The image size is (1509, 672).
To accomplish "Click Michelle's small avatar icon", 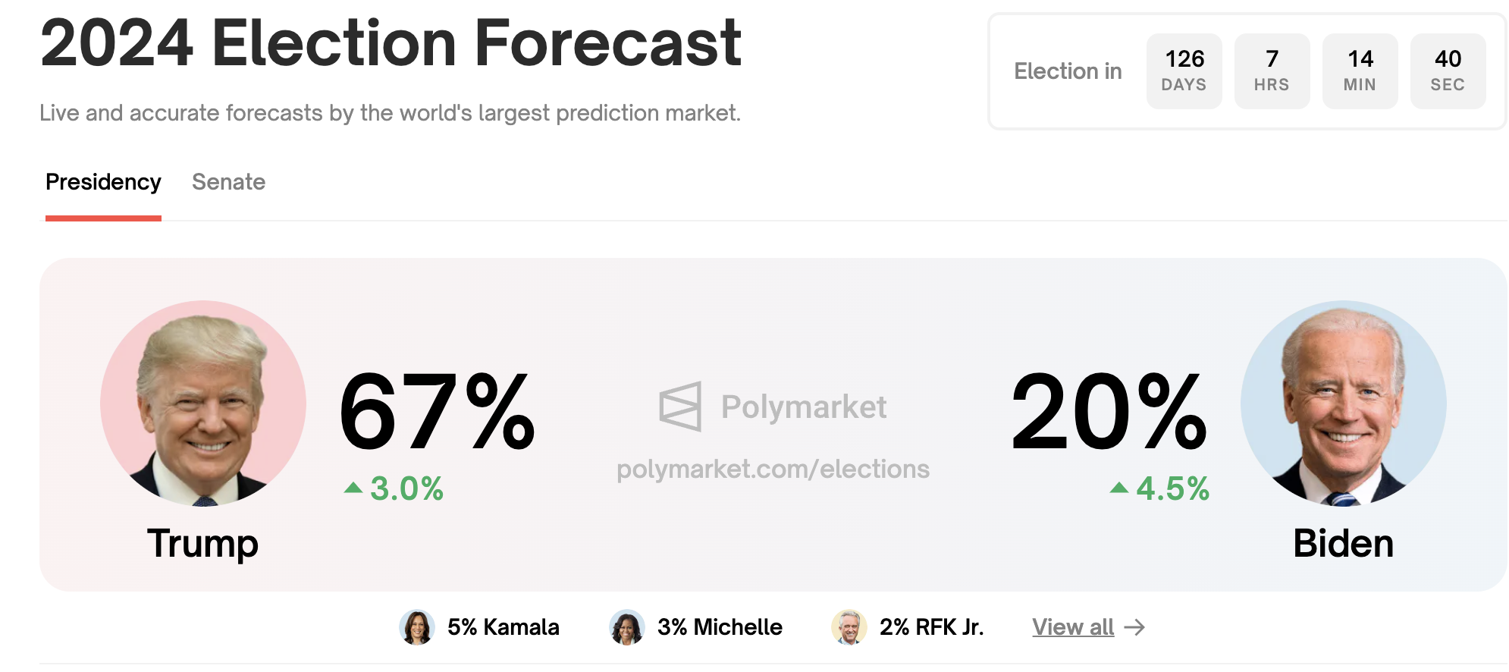I will tap(627, 627).
